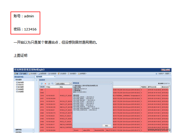
Task: Close the 我的视图 tab
Action: coord(55,77)
